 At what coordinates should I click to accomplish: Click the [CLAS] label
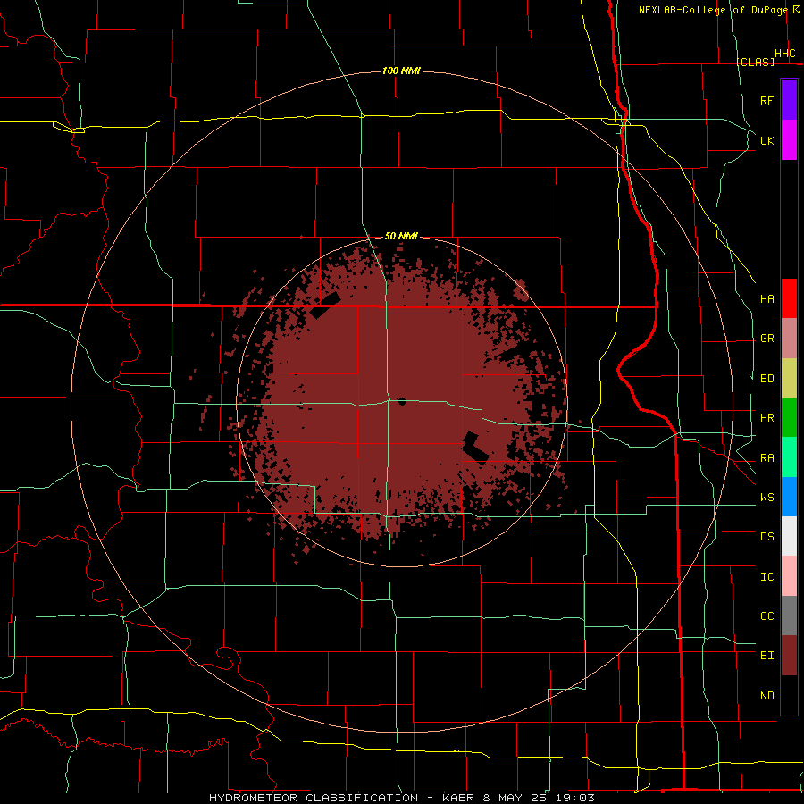point(755,62)
